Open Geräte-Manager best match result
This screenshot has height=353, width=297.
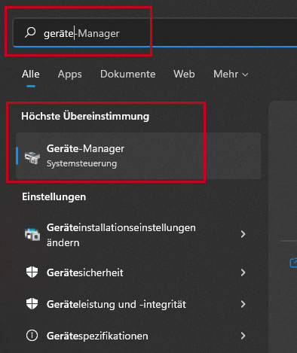[138, 156]
